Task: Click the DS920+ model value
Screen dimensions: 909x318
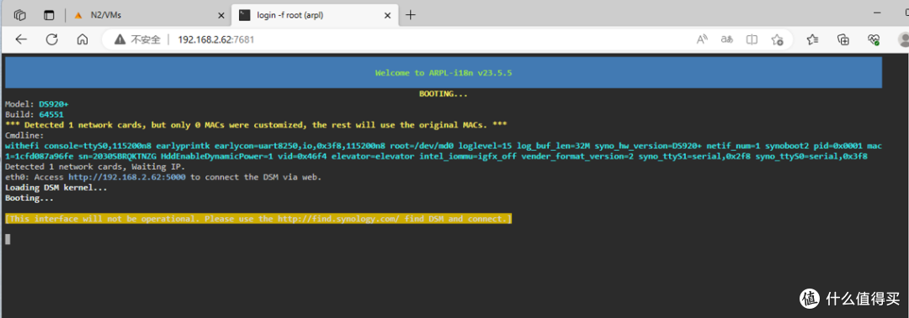Action: pyautogui.click(x=54, y=104)
